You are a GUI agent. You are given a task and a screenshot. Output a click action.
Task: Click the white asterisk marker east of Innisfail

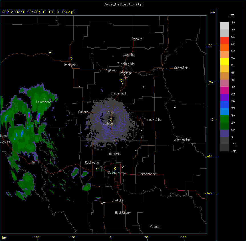pos(143,87)
